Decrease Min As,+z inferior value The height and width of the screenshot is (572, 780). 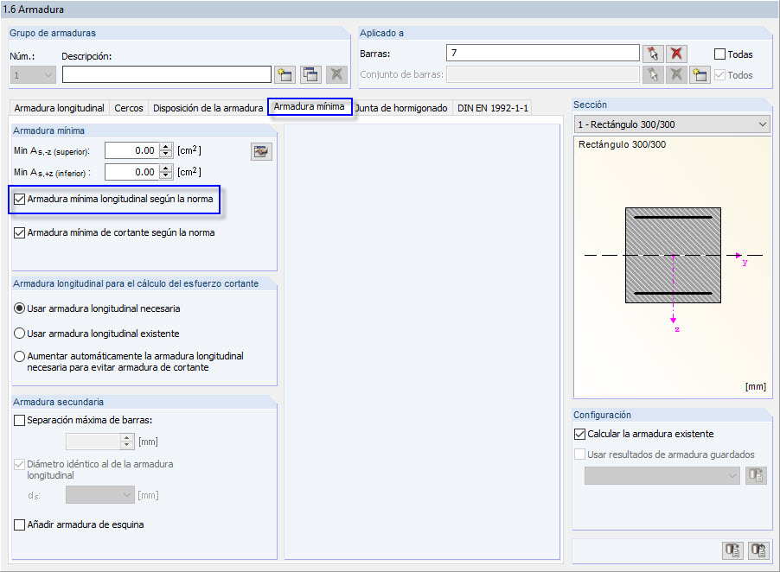pos(166,176)
